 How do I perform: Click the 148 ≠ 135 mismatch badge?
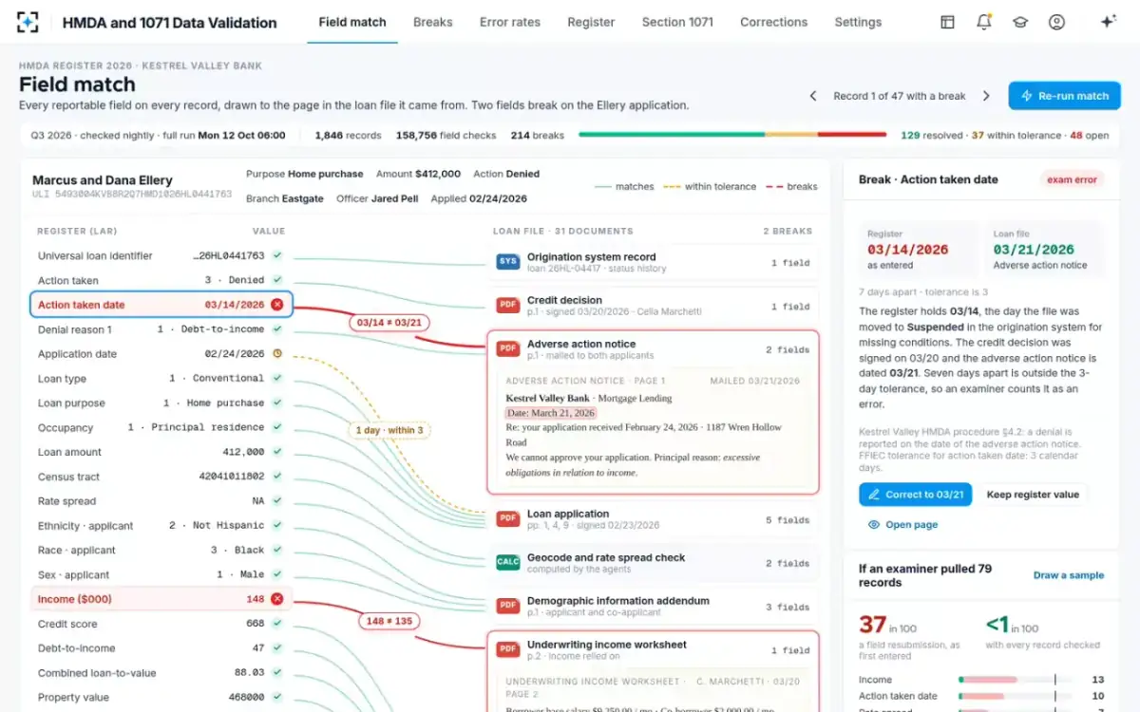coord(390,621)
